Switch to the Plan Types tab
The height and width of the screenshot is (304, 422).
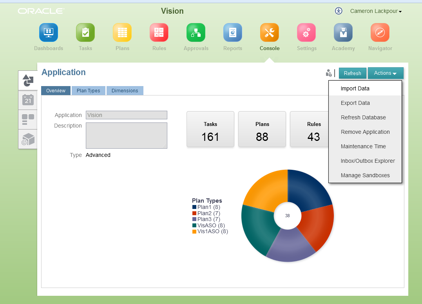coord(88,91)
